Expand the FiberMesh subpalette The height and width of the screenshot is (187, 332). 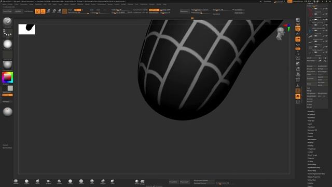point(311,127)
